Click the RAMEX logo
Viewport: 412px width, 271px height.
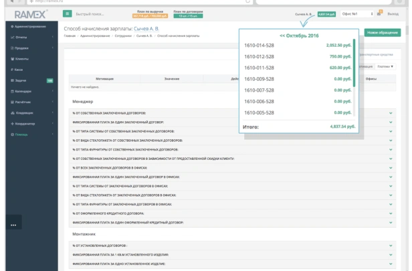(x=29, y=13)
